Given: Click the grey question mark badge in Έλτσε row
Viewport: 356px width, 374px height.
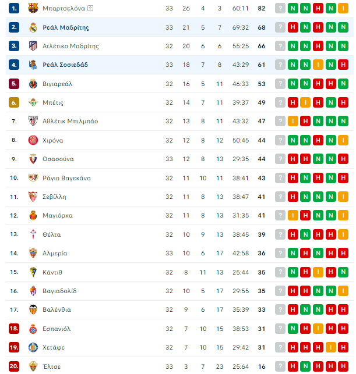Looking at the screenshot, I should [x=280, y=366].
